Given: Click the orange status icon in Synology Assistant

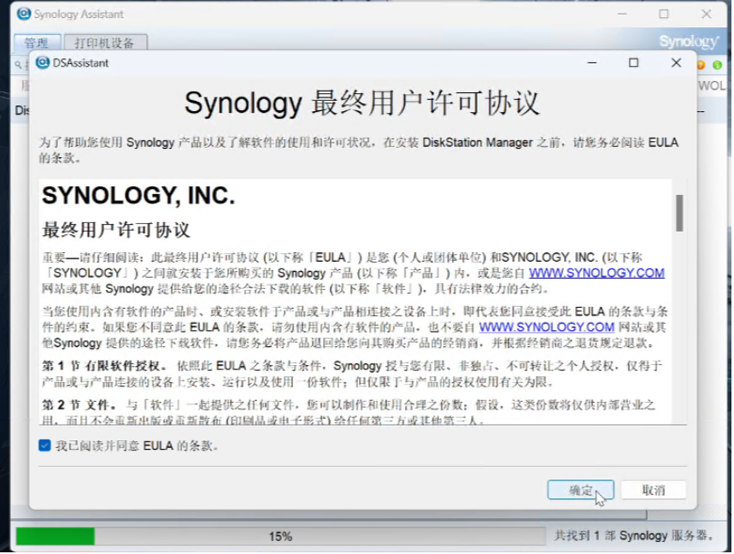Looking at the screenshot, I should click(x=702, y=65).
